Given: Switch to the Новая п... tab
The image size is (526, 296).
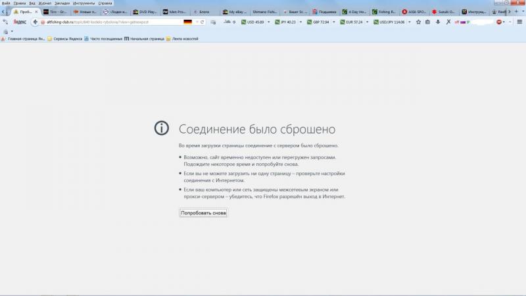Looking at the screenshot, I should coord(85,12).
